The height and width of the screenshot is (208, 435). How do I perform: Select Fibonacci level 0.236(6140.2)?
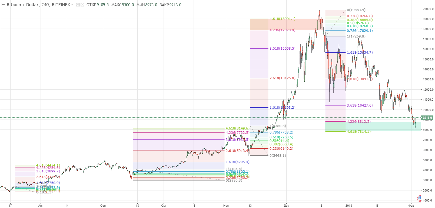[281, 148]
